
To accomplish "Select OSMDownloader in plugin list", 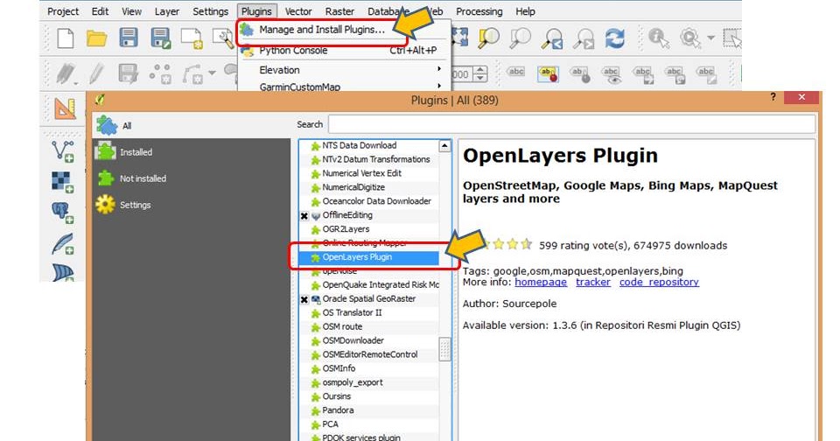I will pyautogui.click(x=369, y=340).
